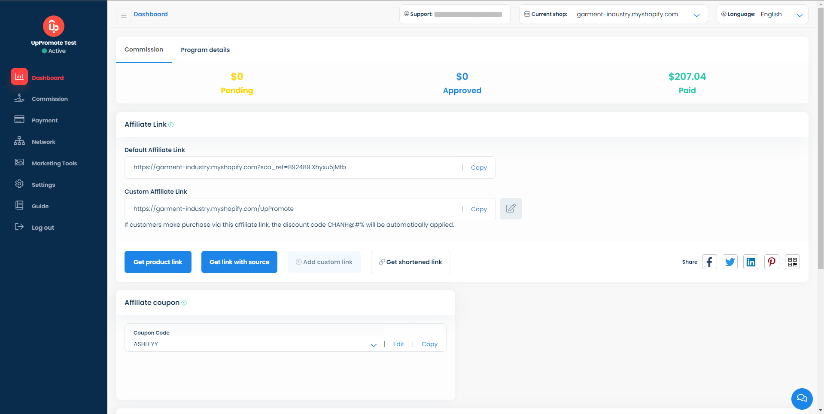Open the live chat bubble
824x414 pixels.
(x=802, y=399)
